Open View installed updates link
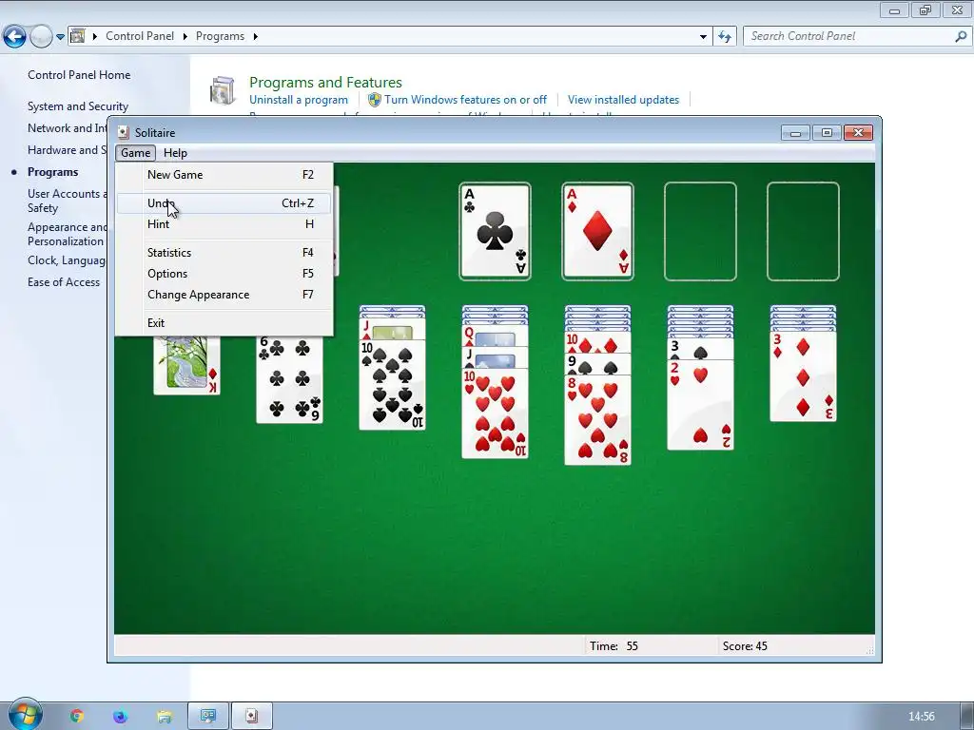Screen dimensions: 974x730 point(623,99)
